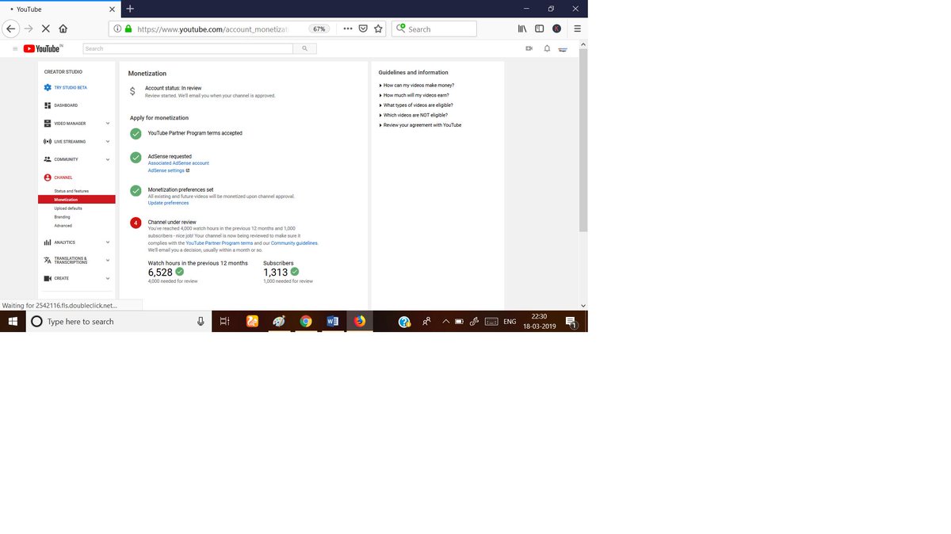
Task: Open a new Firefox tab
Action: pos(130,9)
